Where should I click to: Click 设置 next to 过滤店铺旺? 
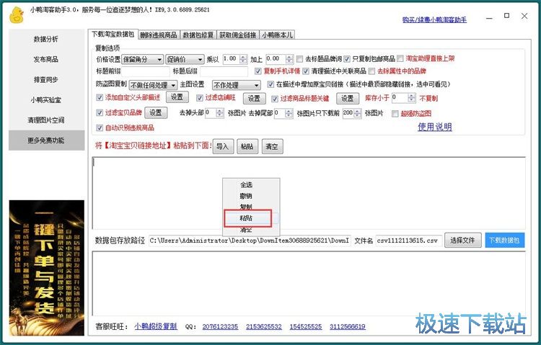255,99
